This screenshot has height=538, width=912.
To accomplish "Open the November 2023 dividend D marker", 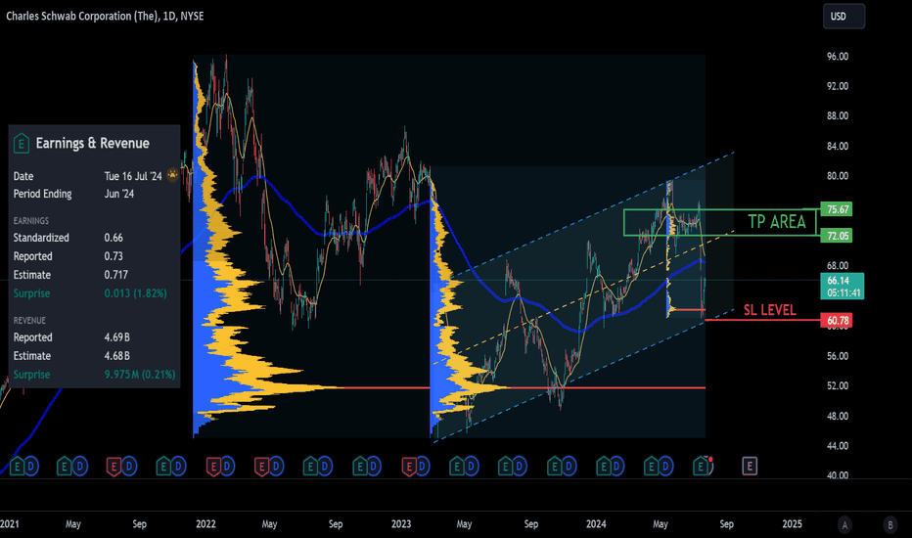I will (569, 467).
